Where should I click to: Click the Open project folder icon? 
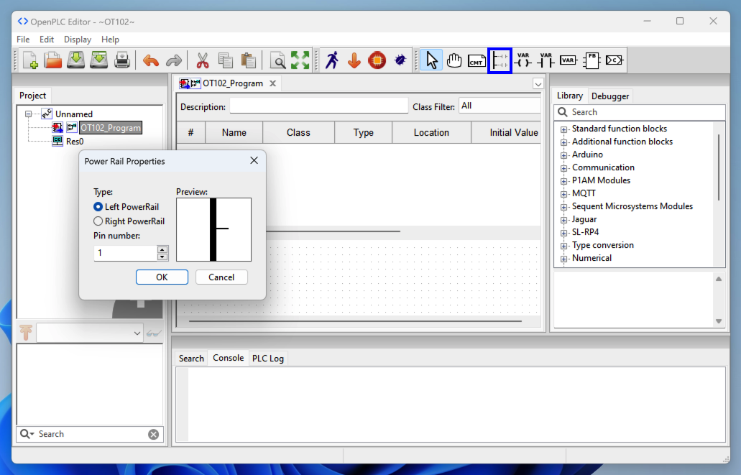[53, 60]
